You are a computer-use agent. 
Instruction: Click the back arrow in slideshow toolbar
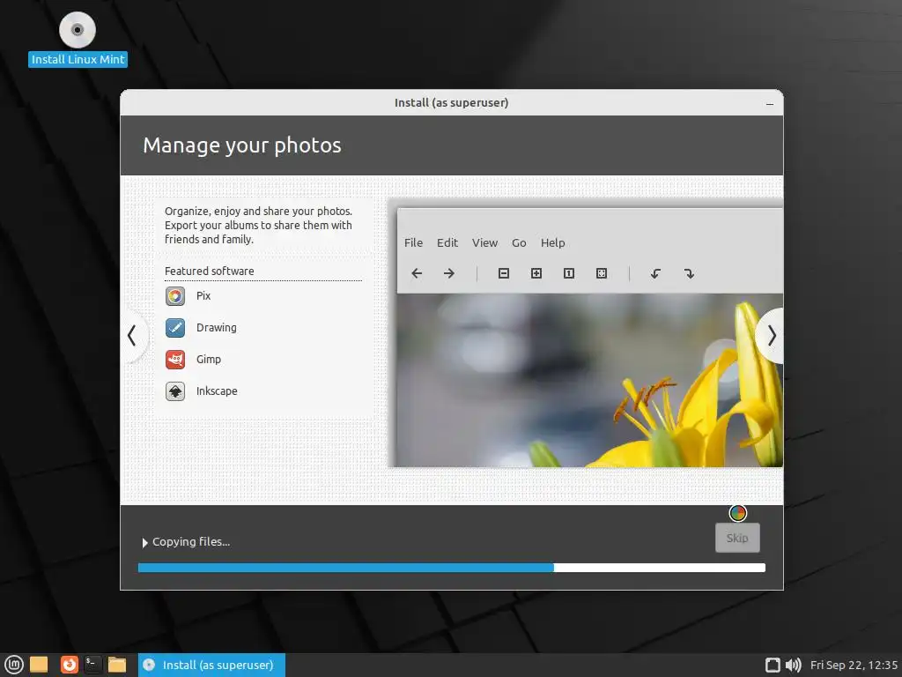[x=417, y=273]
